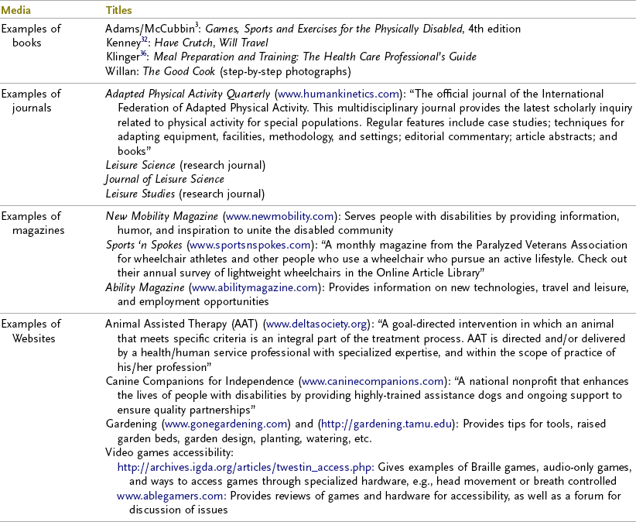636x522 pixels.
Task: Click the "New Mobility Magazine" title
Action: click(x=162, y=216)
